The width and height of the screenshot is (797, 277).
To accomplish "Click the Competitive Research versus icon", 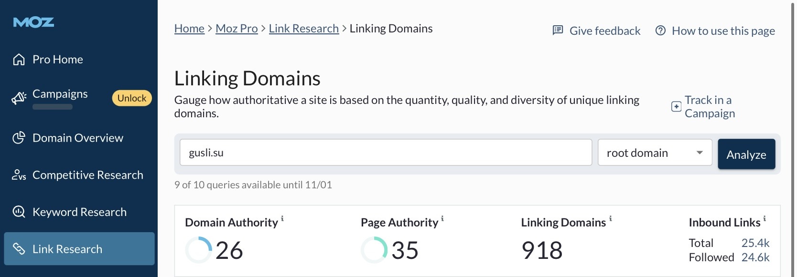I will tap(19, 175).
